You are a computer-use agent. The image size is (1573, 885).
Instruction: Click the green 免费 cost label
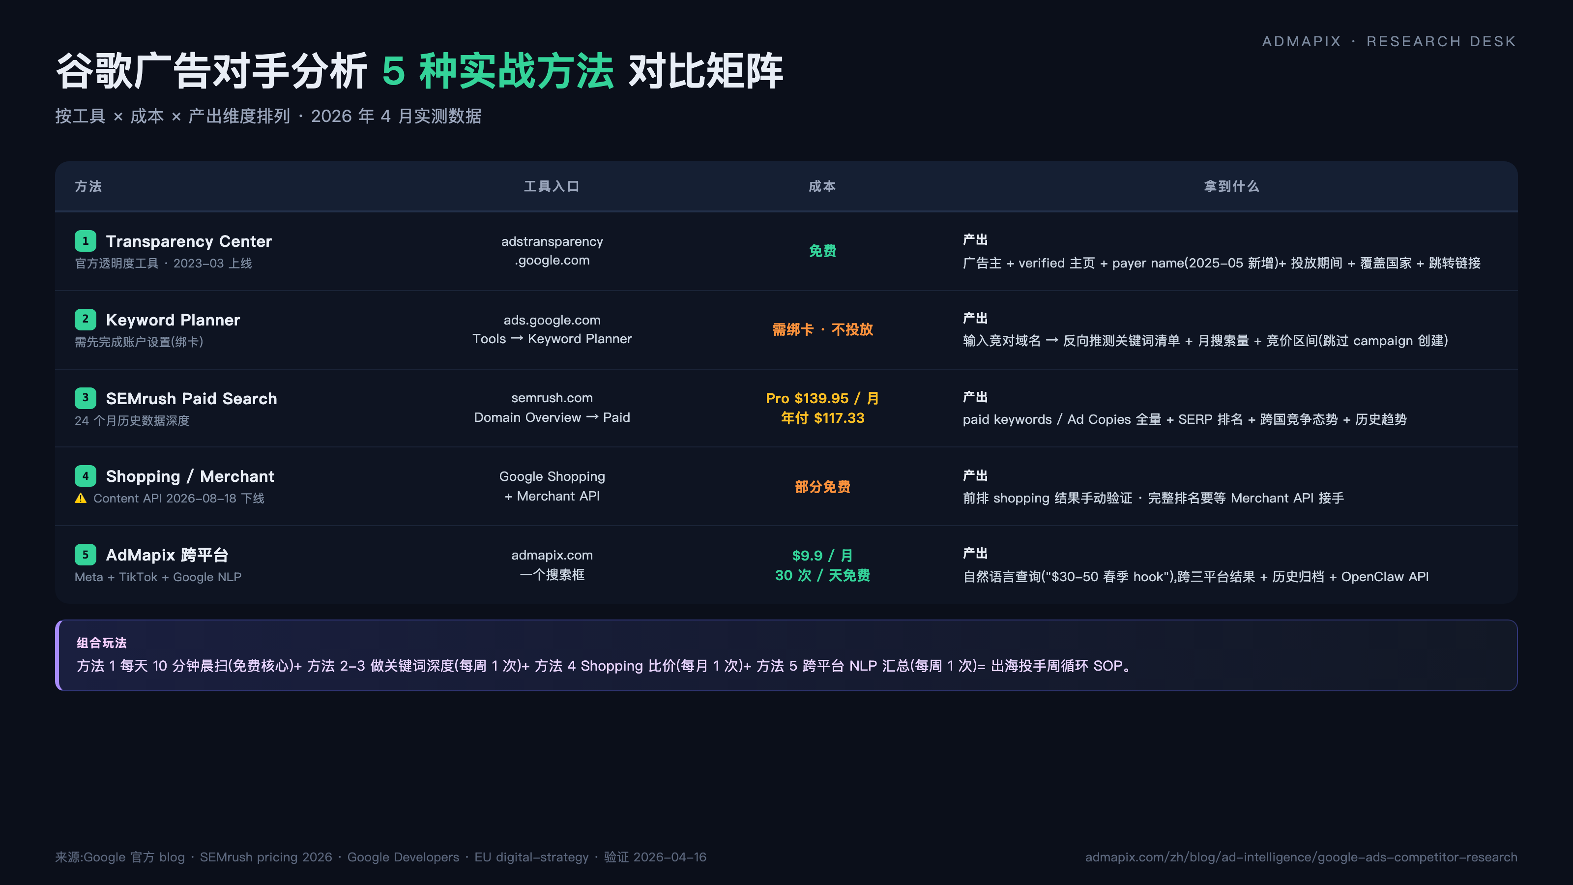(x=822, y=251)
